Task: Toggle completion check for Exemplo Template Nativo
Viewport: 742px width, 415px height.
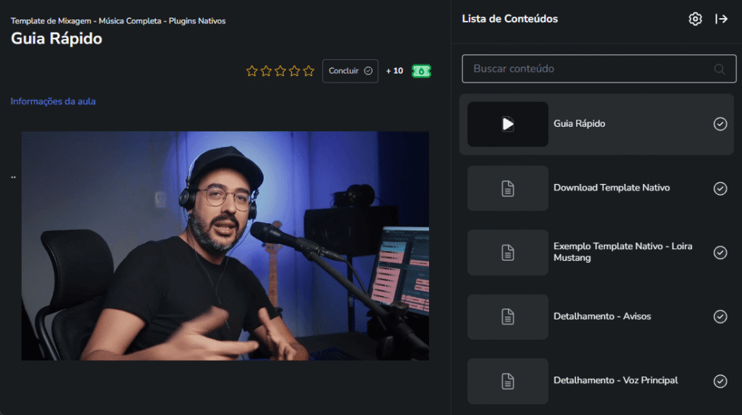Action: coord(720,253)
